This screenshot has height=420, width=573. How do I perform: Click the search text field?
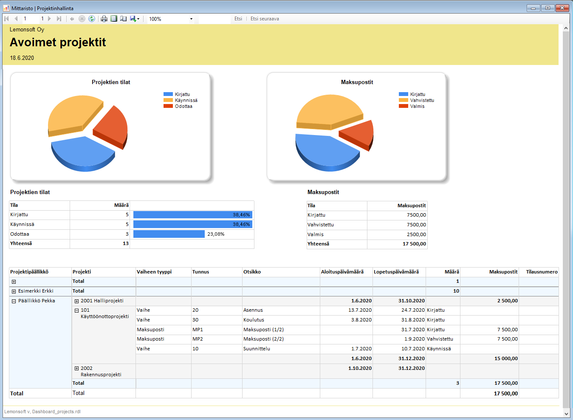click(x=214, y=19)
